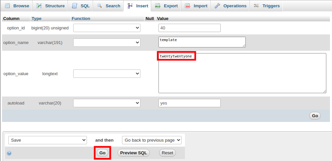Click the Structure tab icon
Screen dimensions: 332x161
pyautogui.click(x=39, y=6)
